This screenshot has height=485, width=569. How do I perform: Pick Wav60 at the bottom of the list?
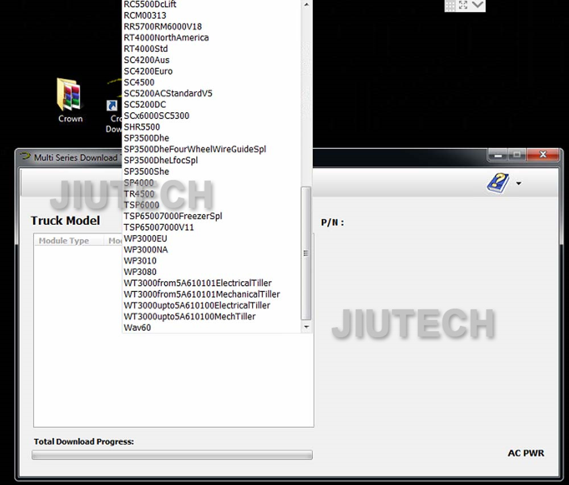pyautogui.click(x=137, y=328)
